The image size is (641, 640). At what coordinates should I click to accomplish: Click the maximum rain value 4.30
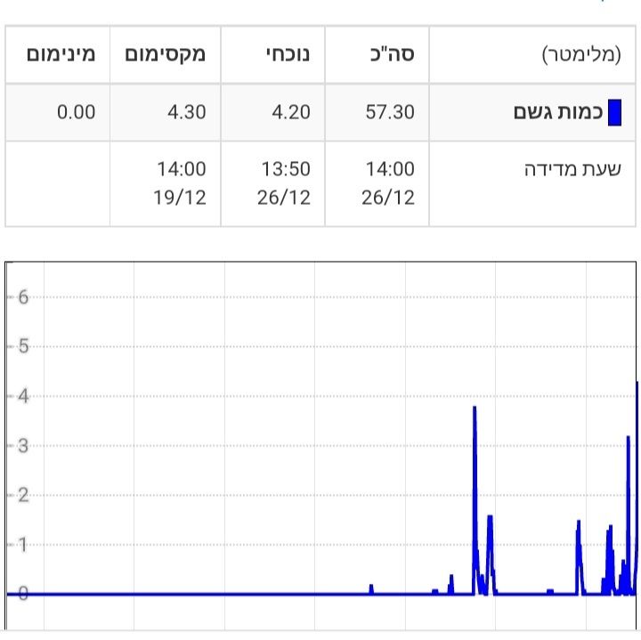pos(181,113)
